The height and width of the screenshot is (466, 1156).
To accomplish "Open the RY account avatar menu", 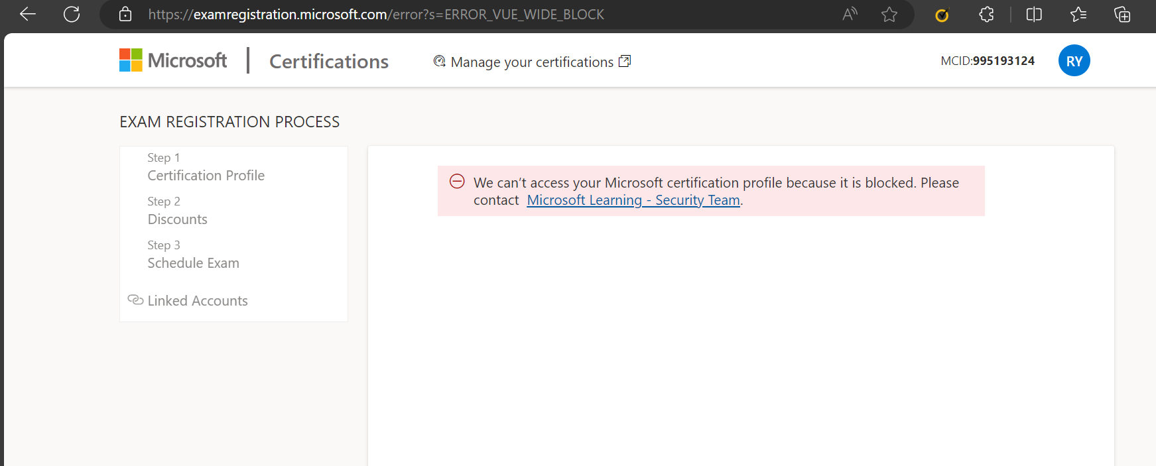I will point(1074,61).
